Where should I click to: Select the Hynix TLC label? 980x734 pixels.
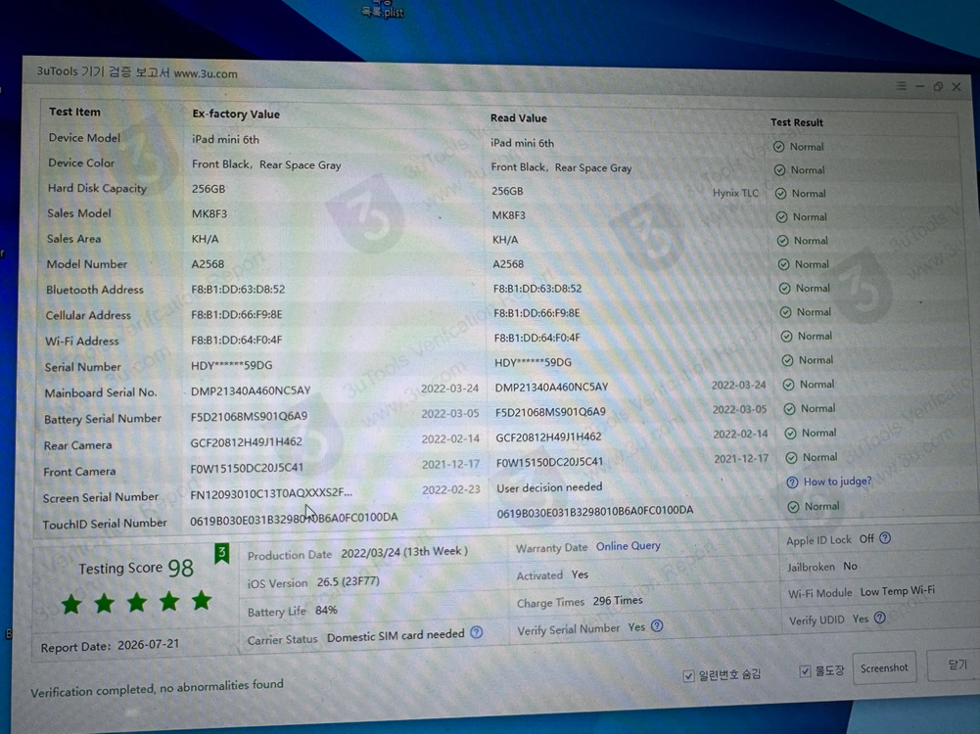click(735, 193)
